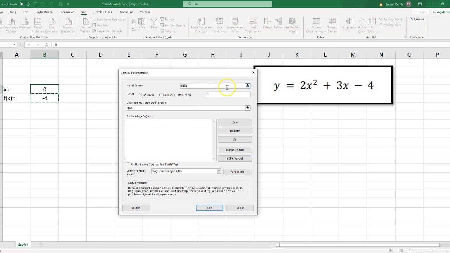Click Birleştir consolidate icon
The width and height of the screenshot is (450, 253).
tap(268, 24)
